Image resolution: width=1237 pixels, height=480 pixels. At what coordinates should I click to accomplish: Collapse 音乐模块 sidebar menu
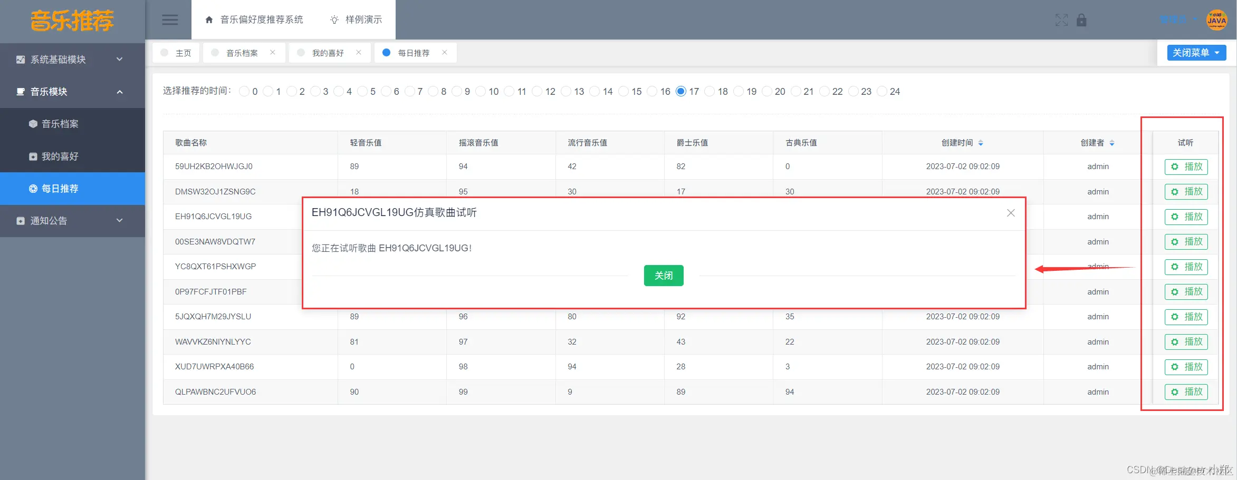(x=72, y=92)
